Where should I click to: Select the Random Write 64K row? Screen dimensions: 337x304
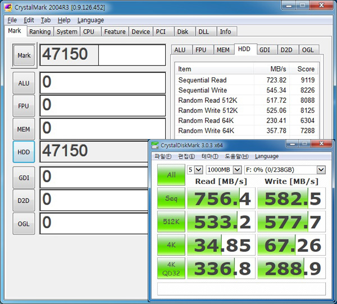coord(247,131)
